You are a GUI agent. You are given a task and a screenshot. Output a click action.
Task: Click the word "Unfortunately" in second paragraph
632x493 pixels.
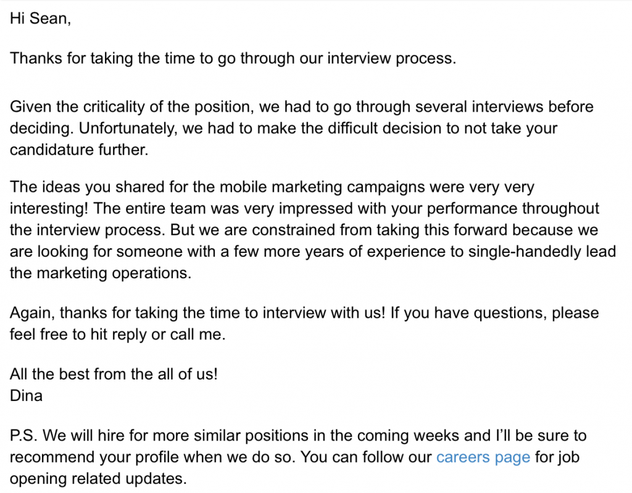point(127,128)
